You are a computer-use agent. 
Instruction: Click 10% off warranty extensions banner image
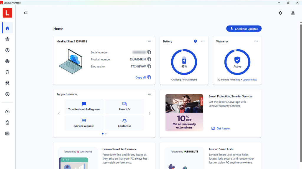point(184,113)
